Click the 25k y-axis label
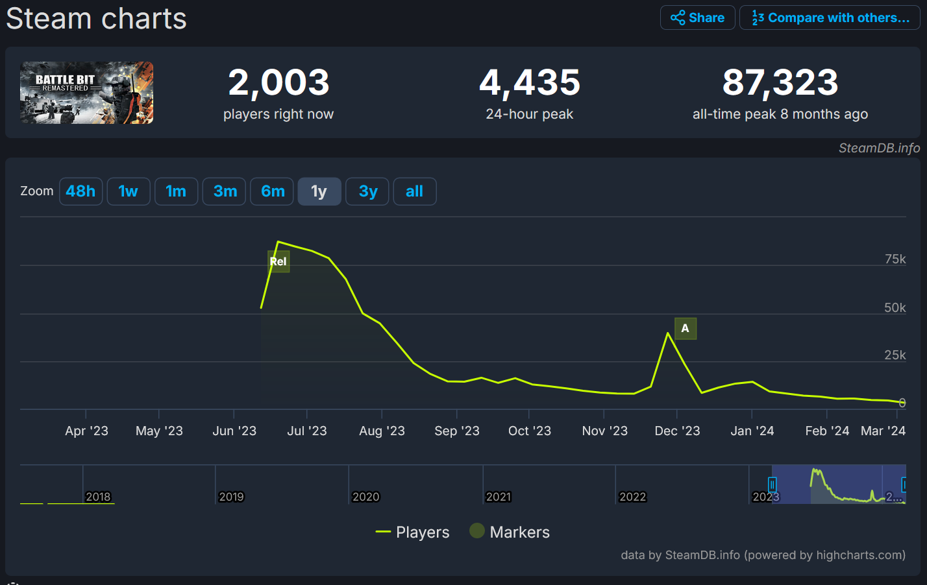 tap(895, 355)
